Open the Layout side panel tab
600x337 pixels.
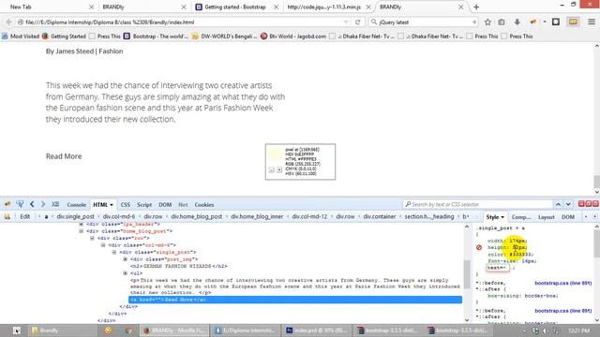(x=546, y=217)
